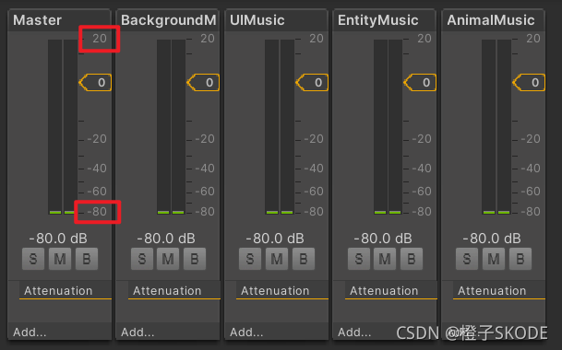This screenshot has width=562, height=350.
Task: Mute the AnimalMusic group
Action: (494, 259)
